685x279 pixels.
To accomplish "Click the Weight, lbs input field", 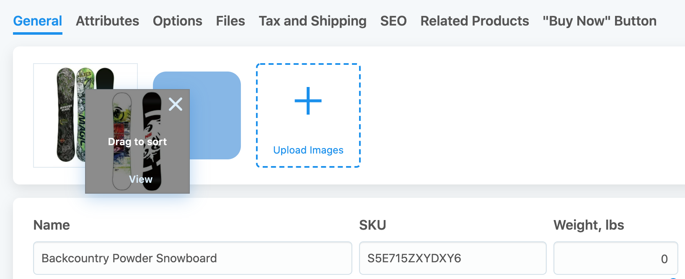I will tap(616, 258).
